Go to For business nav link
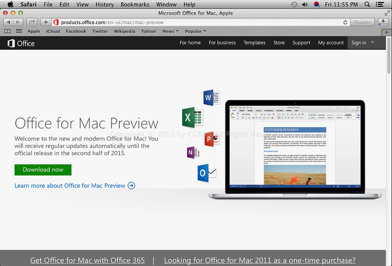The height and width of the screenshot is (266, 392). pyautogui.click(x=222, y=43)
